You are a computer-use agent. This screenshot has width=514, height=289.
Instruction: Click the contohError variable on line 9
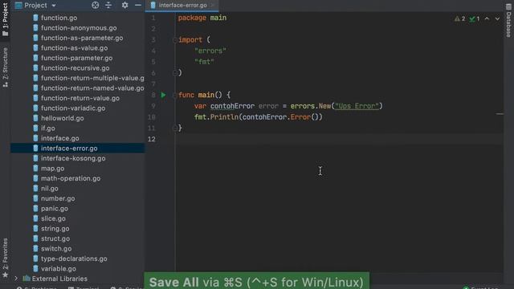tap(232, 106)
